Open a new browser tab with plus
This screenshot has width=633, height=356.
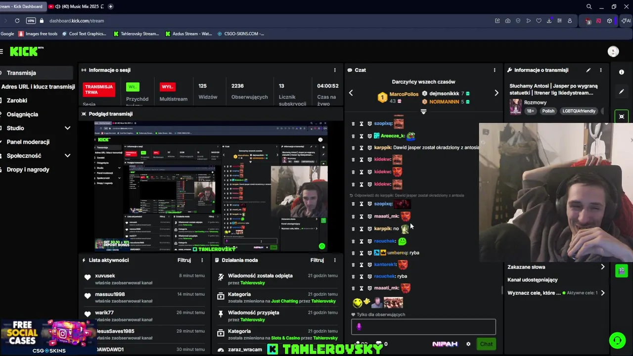pos(110,6)
